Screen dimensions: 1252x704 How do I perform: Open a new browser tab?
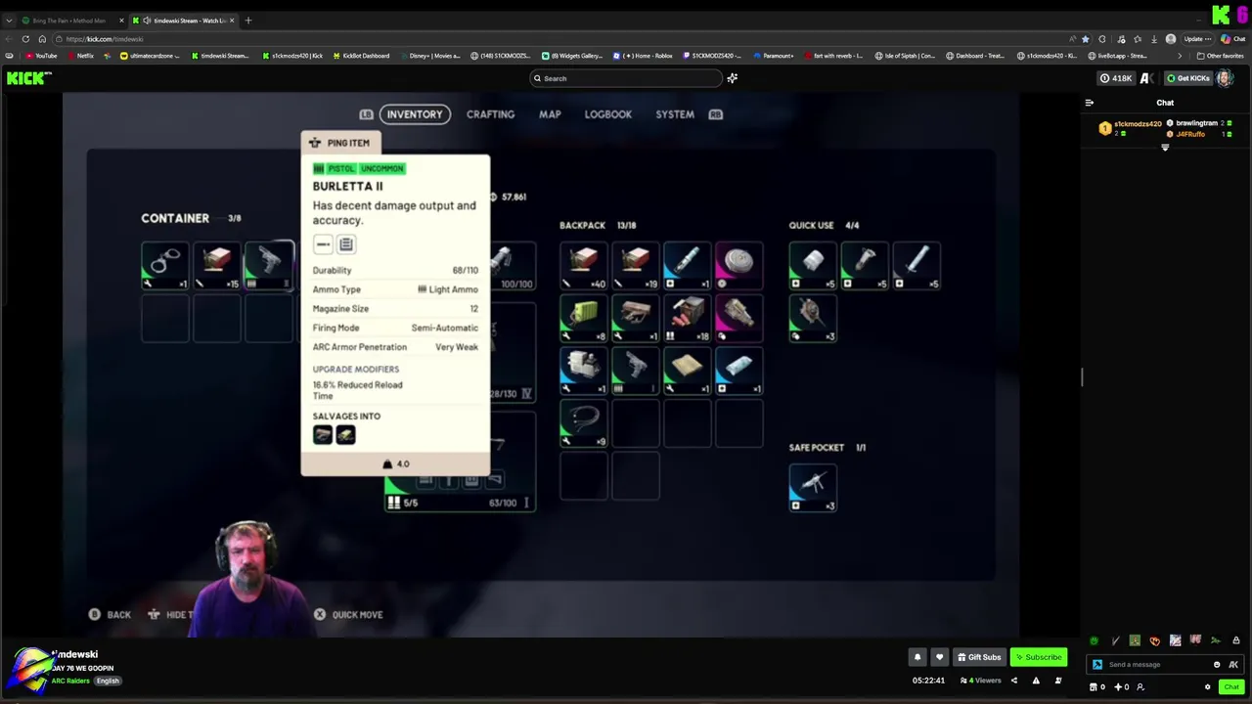248,21
